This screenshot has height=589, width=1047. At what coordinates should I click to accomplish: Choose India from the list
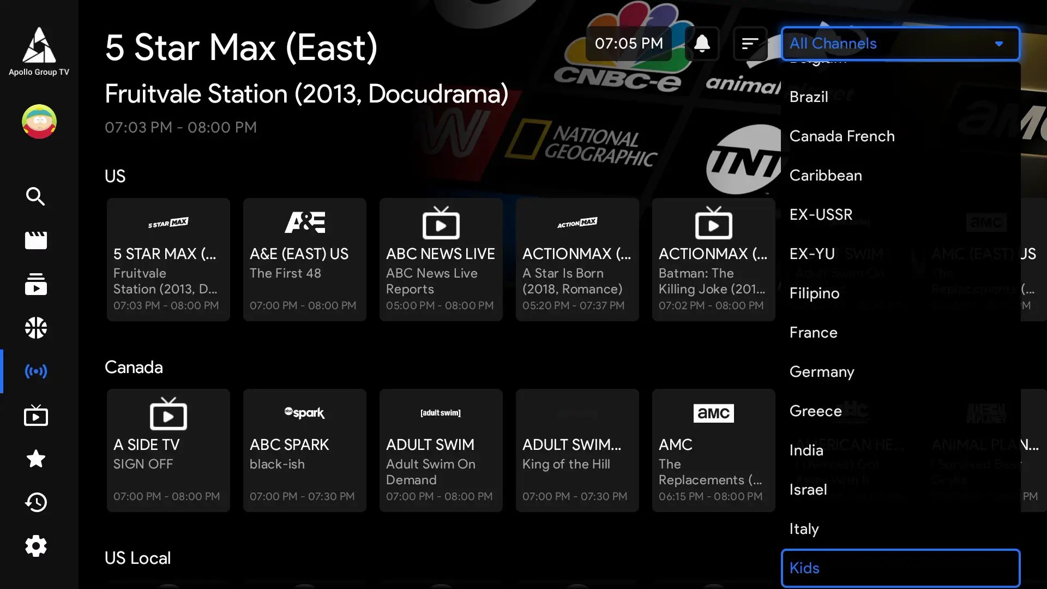point(900,450)
